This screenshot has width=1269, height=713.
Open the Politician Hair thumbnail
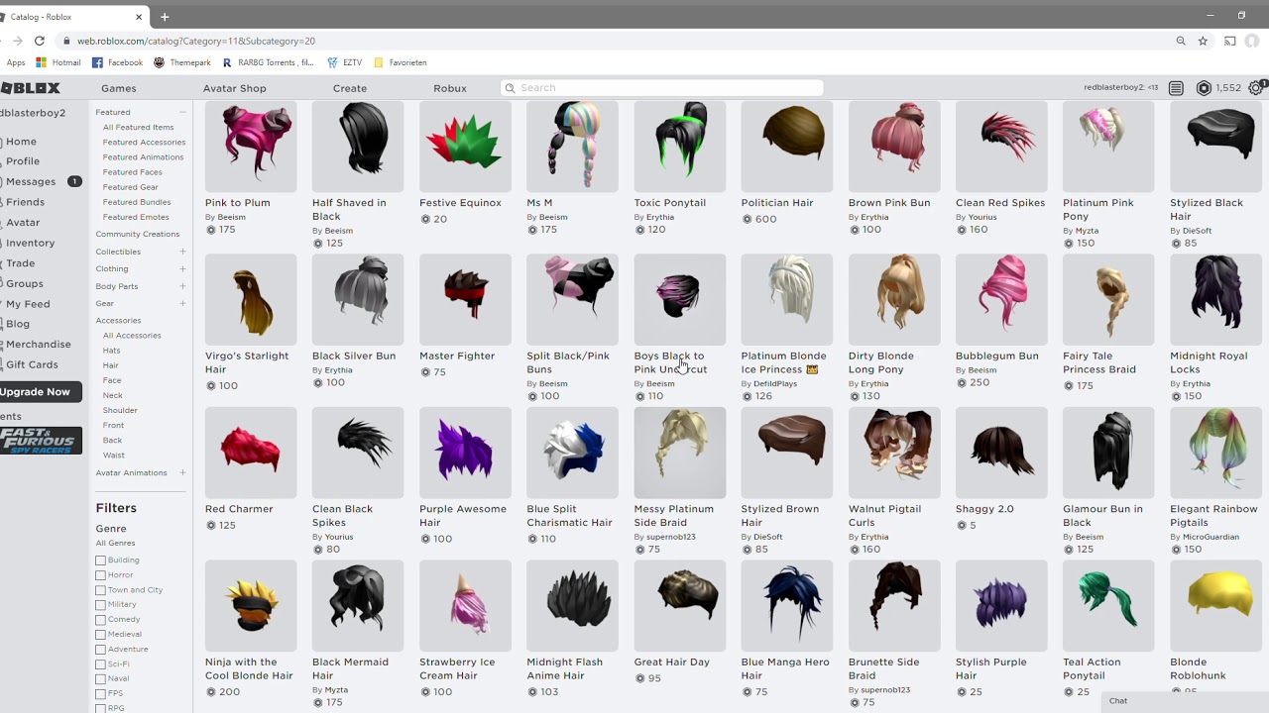[x=787, y=147]
